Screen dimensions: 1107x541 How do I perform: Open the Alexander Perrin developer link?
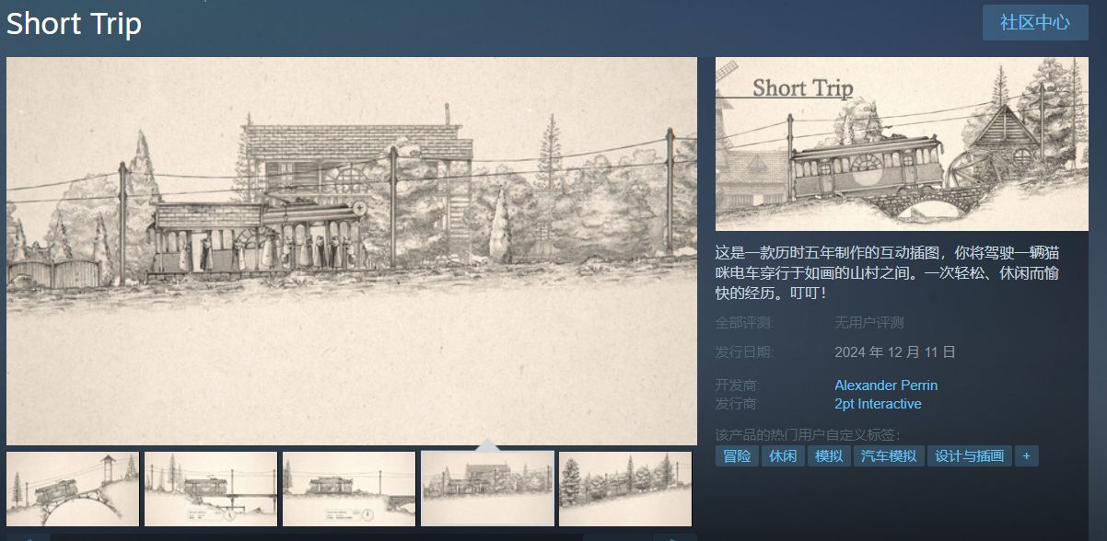(x=886, y=385)
